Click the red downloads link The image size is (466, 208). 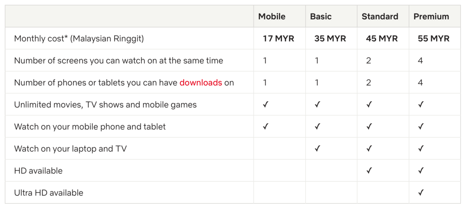201,83
